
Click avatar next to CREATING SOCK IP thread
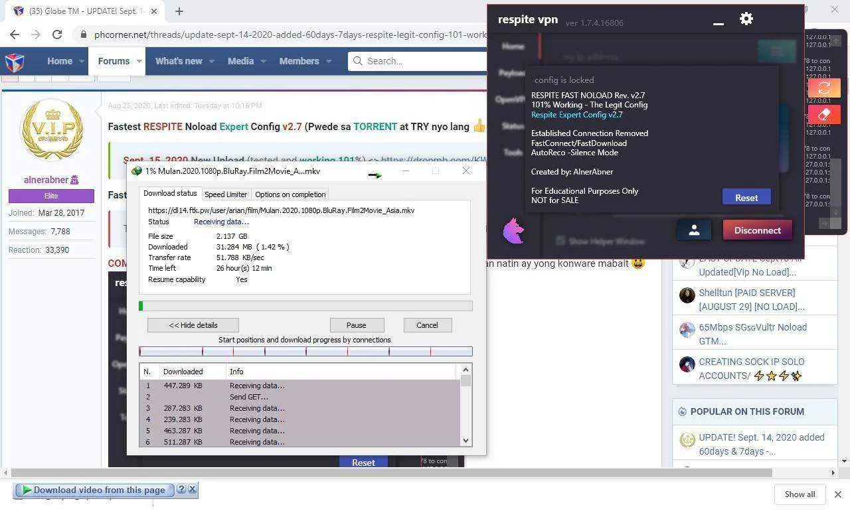(x=687, y=364)
